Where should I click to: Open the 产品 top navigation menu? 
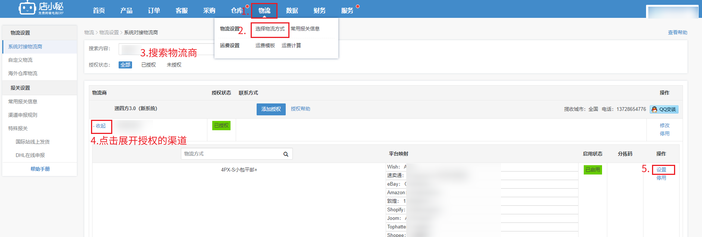pyautogui.click(x=126, y=10)
